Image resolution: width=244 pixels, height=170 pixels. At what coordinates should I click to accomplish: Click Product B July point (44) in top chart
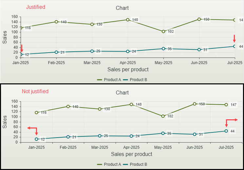click(x=235, y=46)
